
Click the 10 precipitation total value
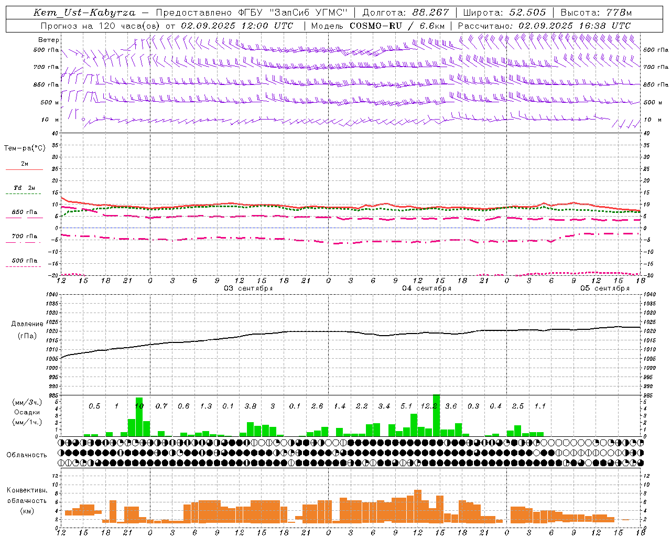click(139, 406)
